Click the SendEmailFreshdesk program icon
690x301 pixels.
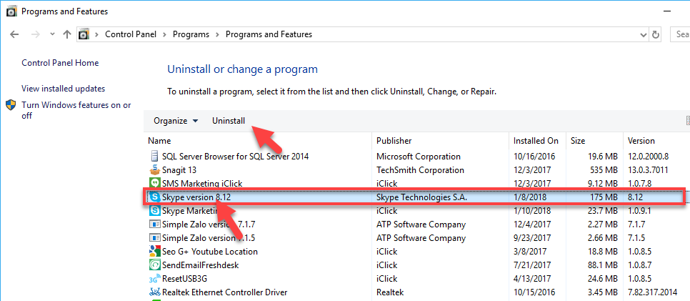(x=154, y=265)
